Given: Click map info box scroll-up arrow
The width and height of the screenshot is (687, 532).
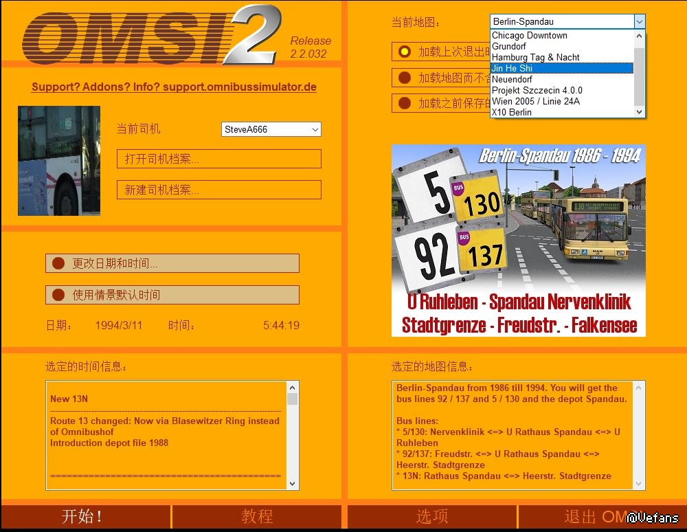Looking at the screenshot, I should pyautogui.click(x=638, y=388).
